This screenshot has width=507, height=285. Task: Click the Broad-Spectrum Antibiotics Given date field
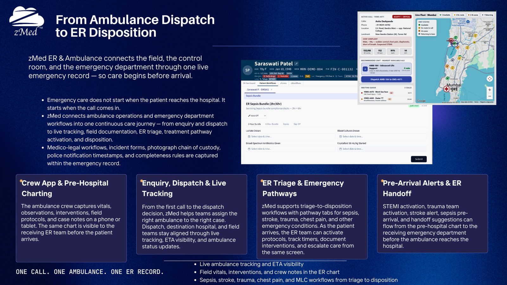290,149
